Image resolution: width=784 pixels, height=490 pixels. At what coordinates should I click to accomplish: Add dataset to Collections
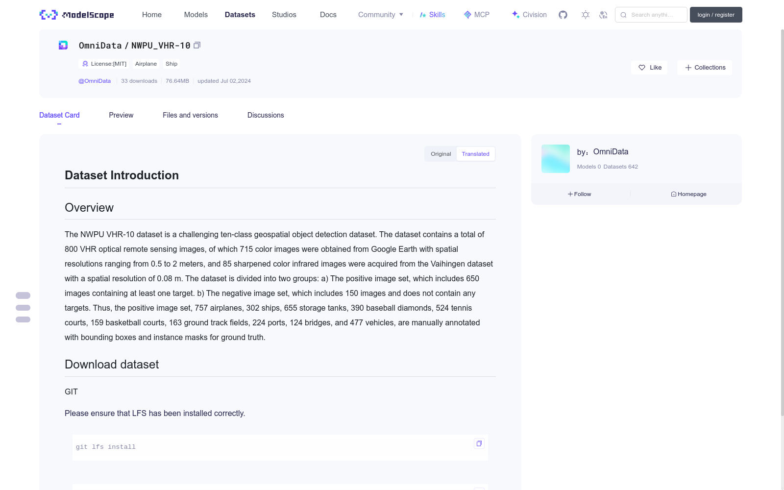coord(705,68)
